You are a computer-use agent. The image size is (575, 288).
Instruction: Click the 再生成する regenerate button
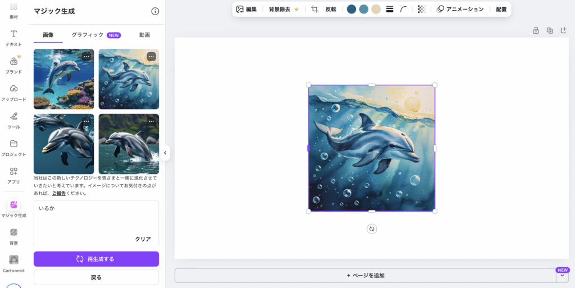97,259
